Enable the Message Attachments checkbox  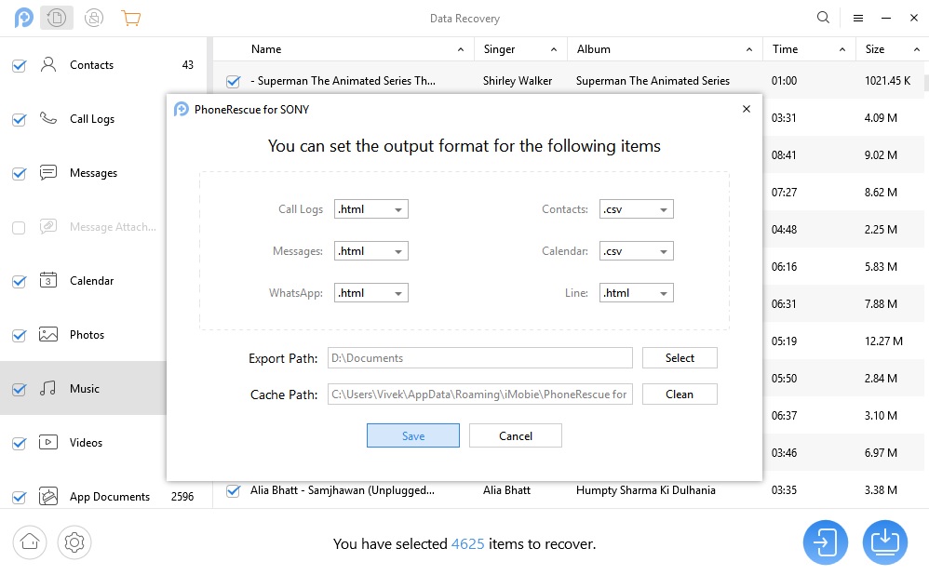(x=19, y=227)
